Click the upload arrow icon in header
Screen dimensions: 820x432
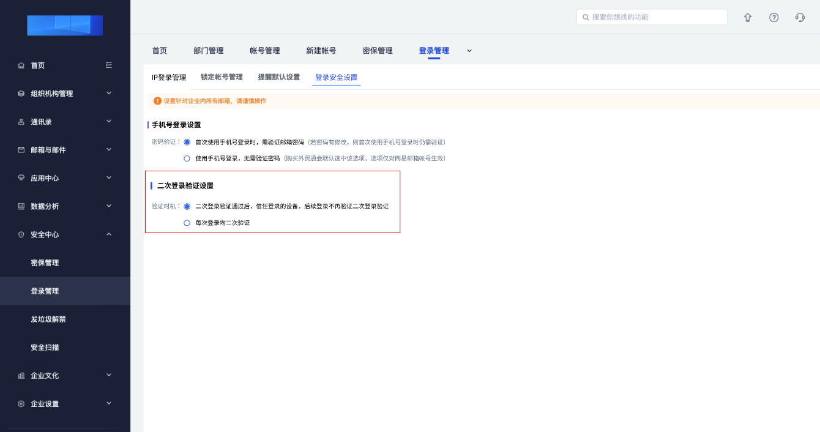[x=747, y=18]
